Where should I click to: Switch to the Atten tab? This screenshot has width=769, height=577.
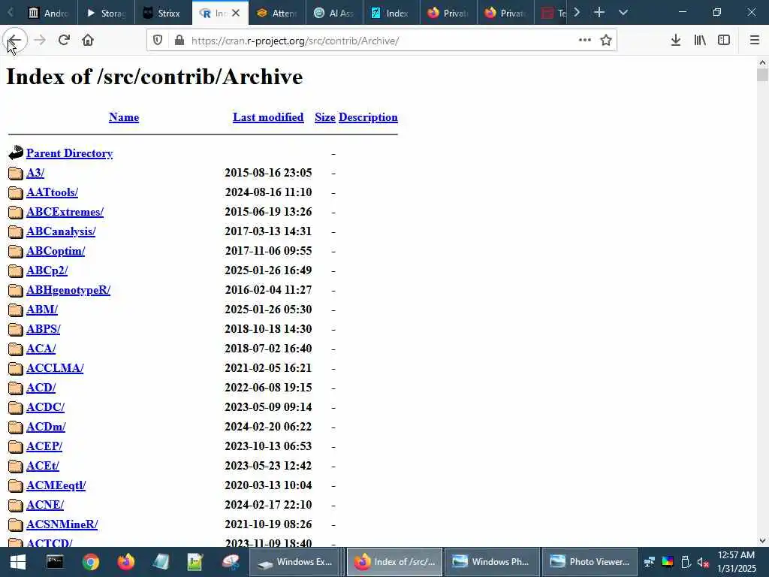[278, 13]
